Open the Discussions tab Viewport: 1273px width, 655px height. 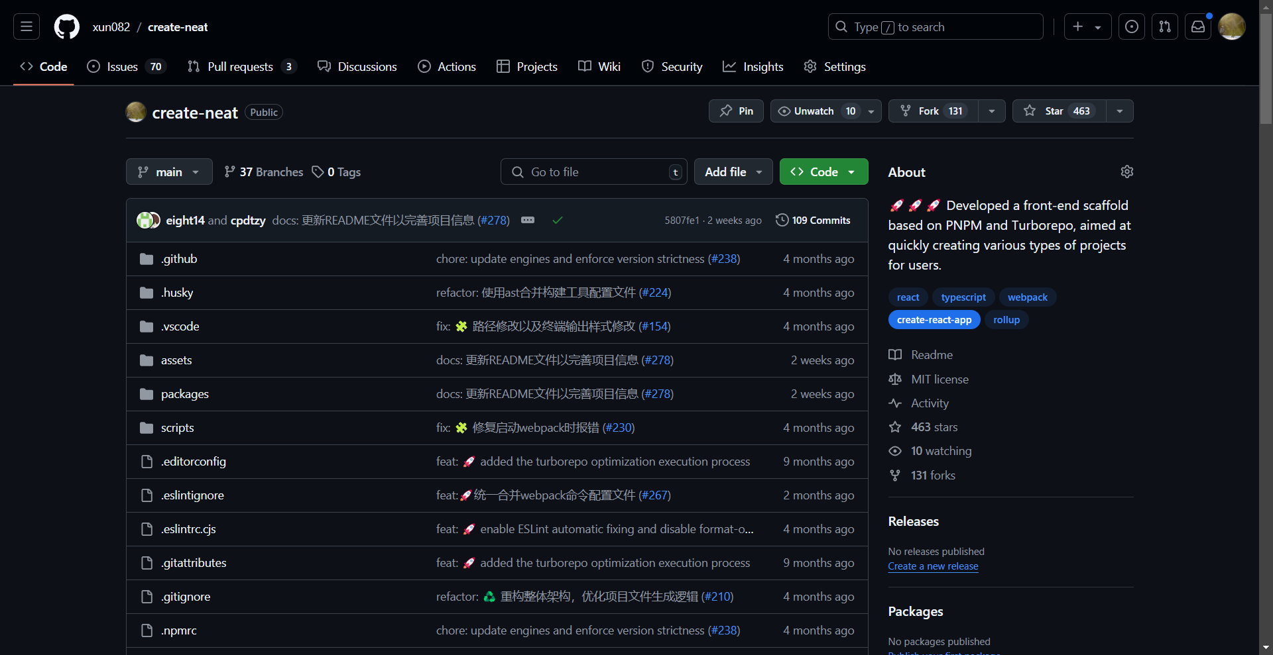click(x=357, y=66)
